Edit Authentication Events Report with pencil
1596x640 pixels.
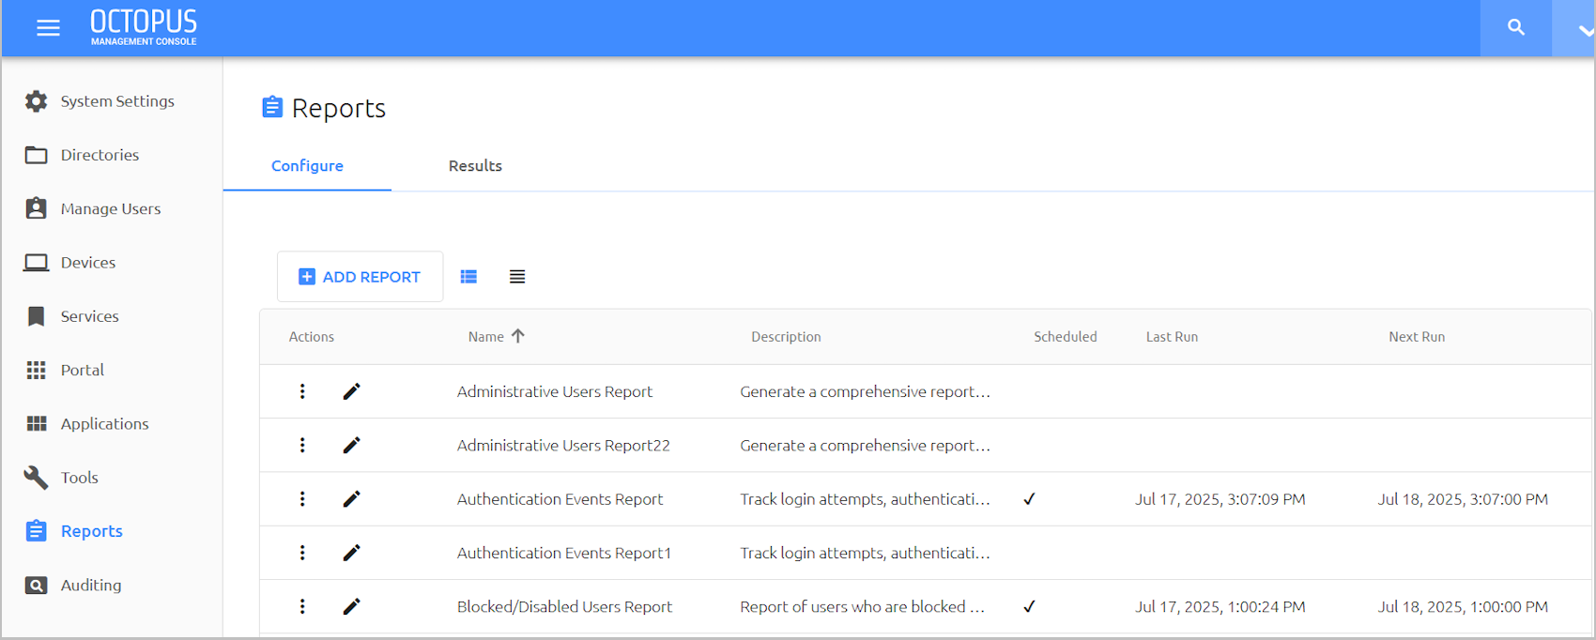click(x=351, y=499)
